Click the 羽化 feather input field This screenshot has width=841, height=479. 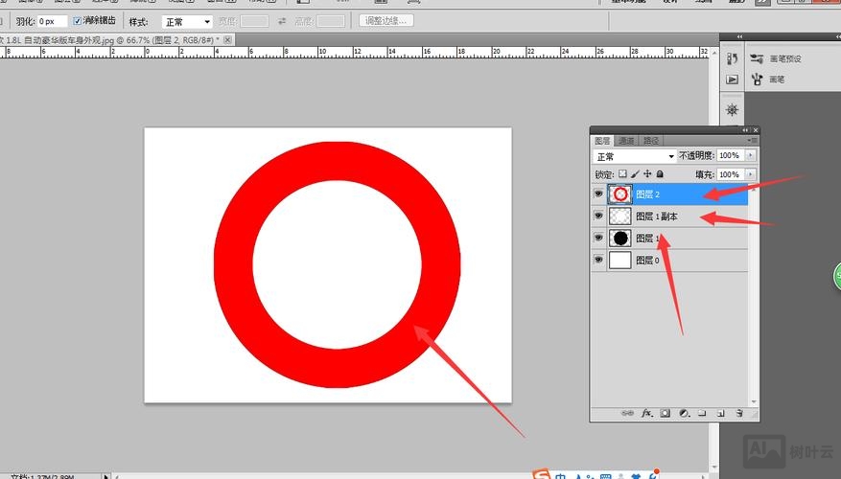pos(52,21)
